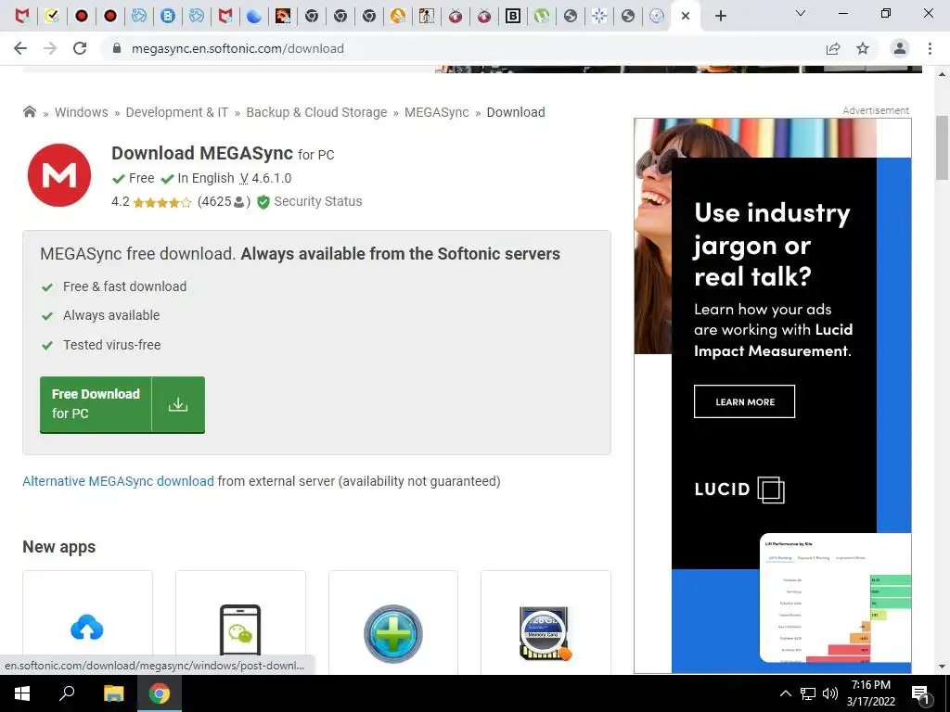Show hidden system tray icons
The width and height of the screenshot is (950, 712).
point(785,693)
